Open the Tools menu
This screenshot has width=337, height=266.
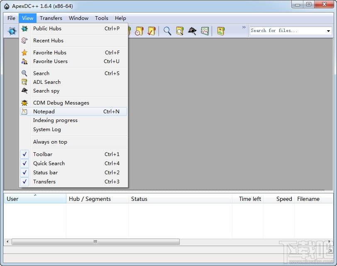coord(102,18)
